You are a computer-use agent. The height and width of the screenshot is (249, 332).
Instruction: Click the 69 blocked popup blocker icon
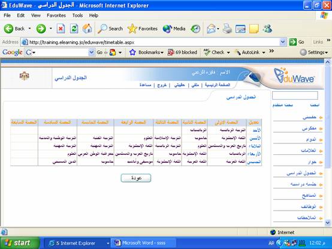171,52
